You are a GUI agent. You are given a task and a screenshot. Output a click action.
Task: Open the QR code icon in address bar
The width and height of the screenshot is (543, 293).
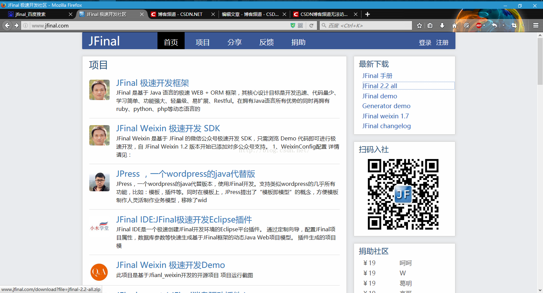(x=300, y=25)
